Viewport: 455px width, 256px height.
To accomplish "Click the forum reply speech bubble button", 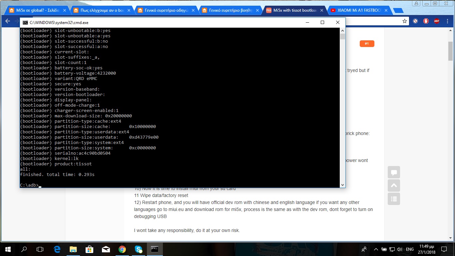I will point(394,172).
